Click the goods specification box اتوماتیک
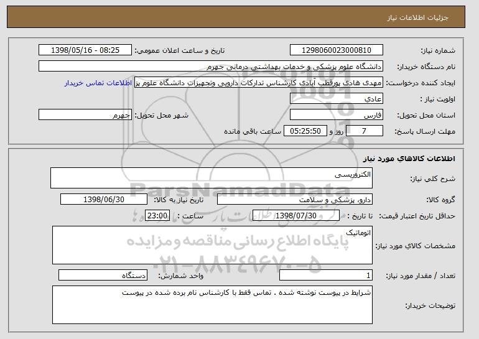This screenshot has height=339, width=479. click(212, 245)
